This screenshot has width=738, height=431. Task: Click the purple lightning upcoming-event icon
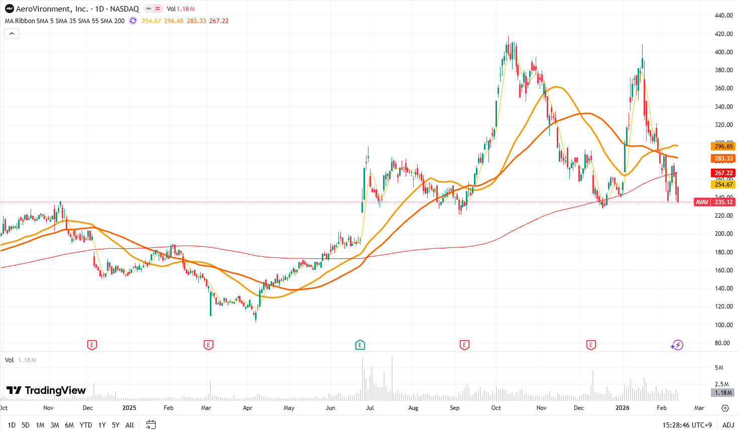(x=677, y=345)
